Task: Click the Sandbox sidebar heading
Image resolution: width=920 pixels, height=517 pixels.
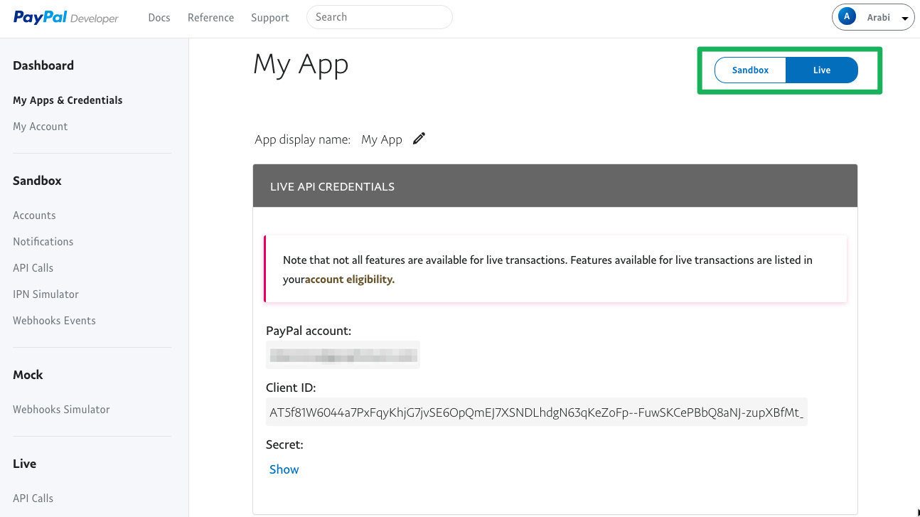Action: tap(37, 181)
